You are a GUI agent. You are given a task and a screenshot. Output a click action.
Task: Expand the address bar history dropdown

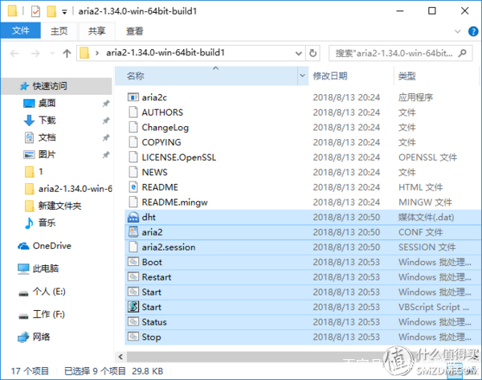[298, 54]
